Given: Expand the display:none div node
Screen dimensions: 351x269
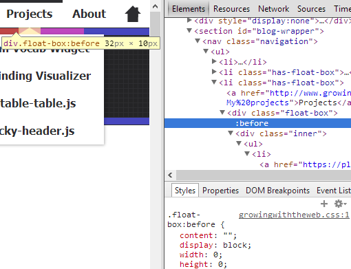Looking at the screenshot, I should (x=189, y=21).
